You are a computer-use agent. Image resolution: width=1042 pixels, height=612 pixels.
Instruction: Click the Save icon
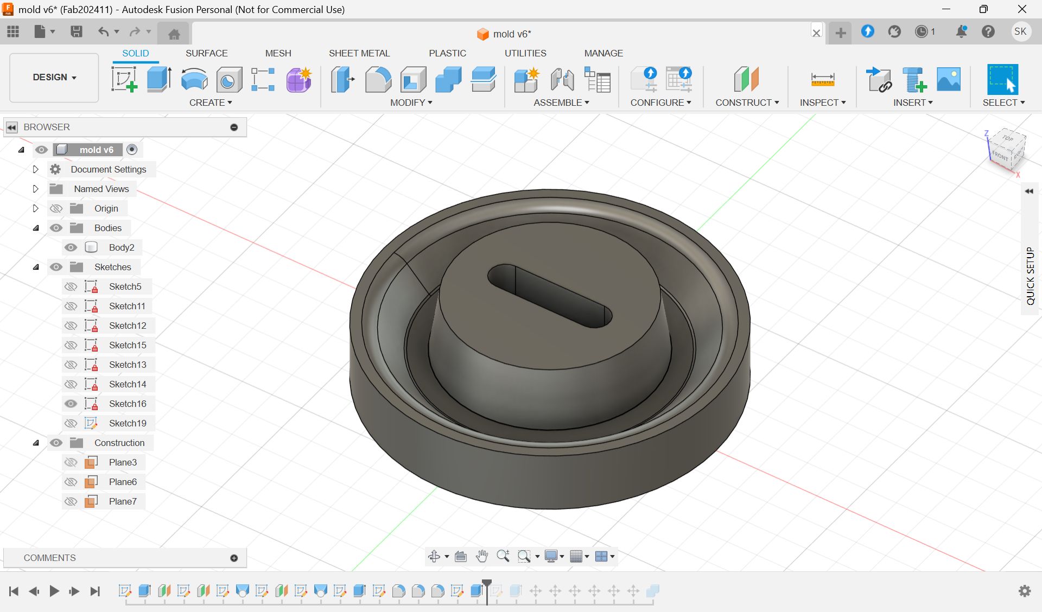point(77,31)
